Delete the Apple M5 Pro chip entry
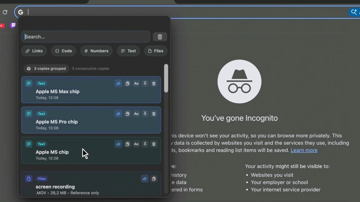This screenshot has width=360, height=202. pyautogui.click(x=154, y=114)
